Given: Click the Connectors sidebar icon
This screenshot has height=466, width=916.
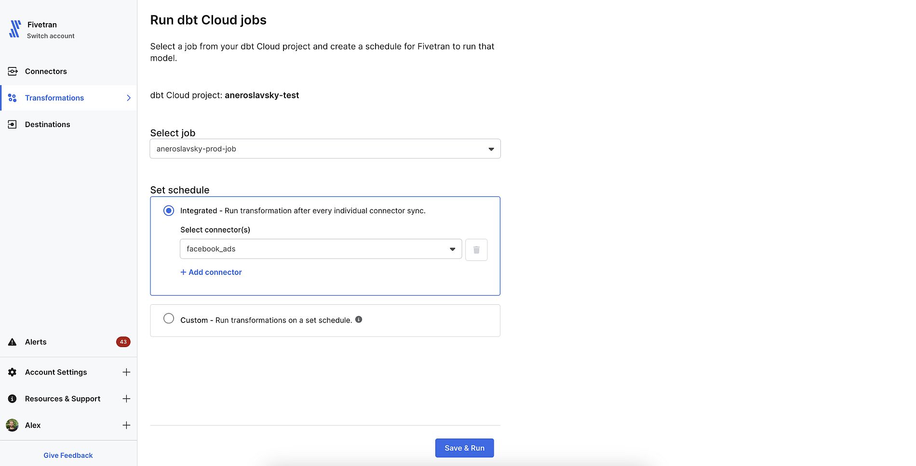Looking at the screenshot, I should (13, 71).
